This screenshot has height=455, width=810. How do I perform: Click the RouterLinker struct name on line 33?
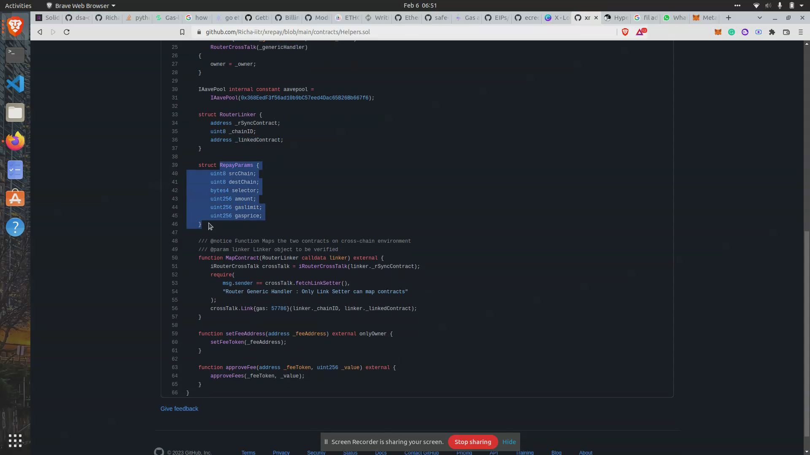[238, 115]
